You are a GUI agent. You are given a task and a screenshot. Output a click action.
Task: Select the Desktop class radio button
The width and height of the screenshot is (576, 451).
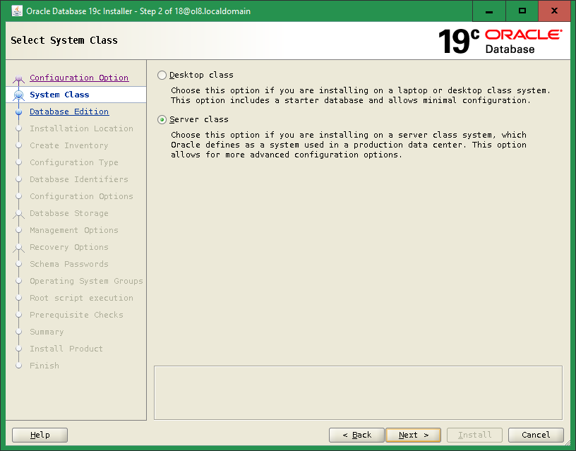click(x=162, y=76)
